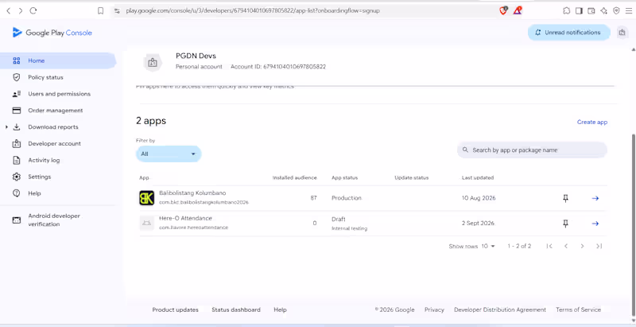
Task: Open Users and permissions
Action: click(x=58, y=94)
